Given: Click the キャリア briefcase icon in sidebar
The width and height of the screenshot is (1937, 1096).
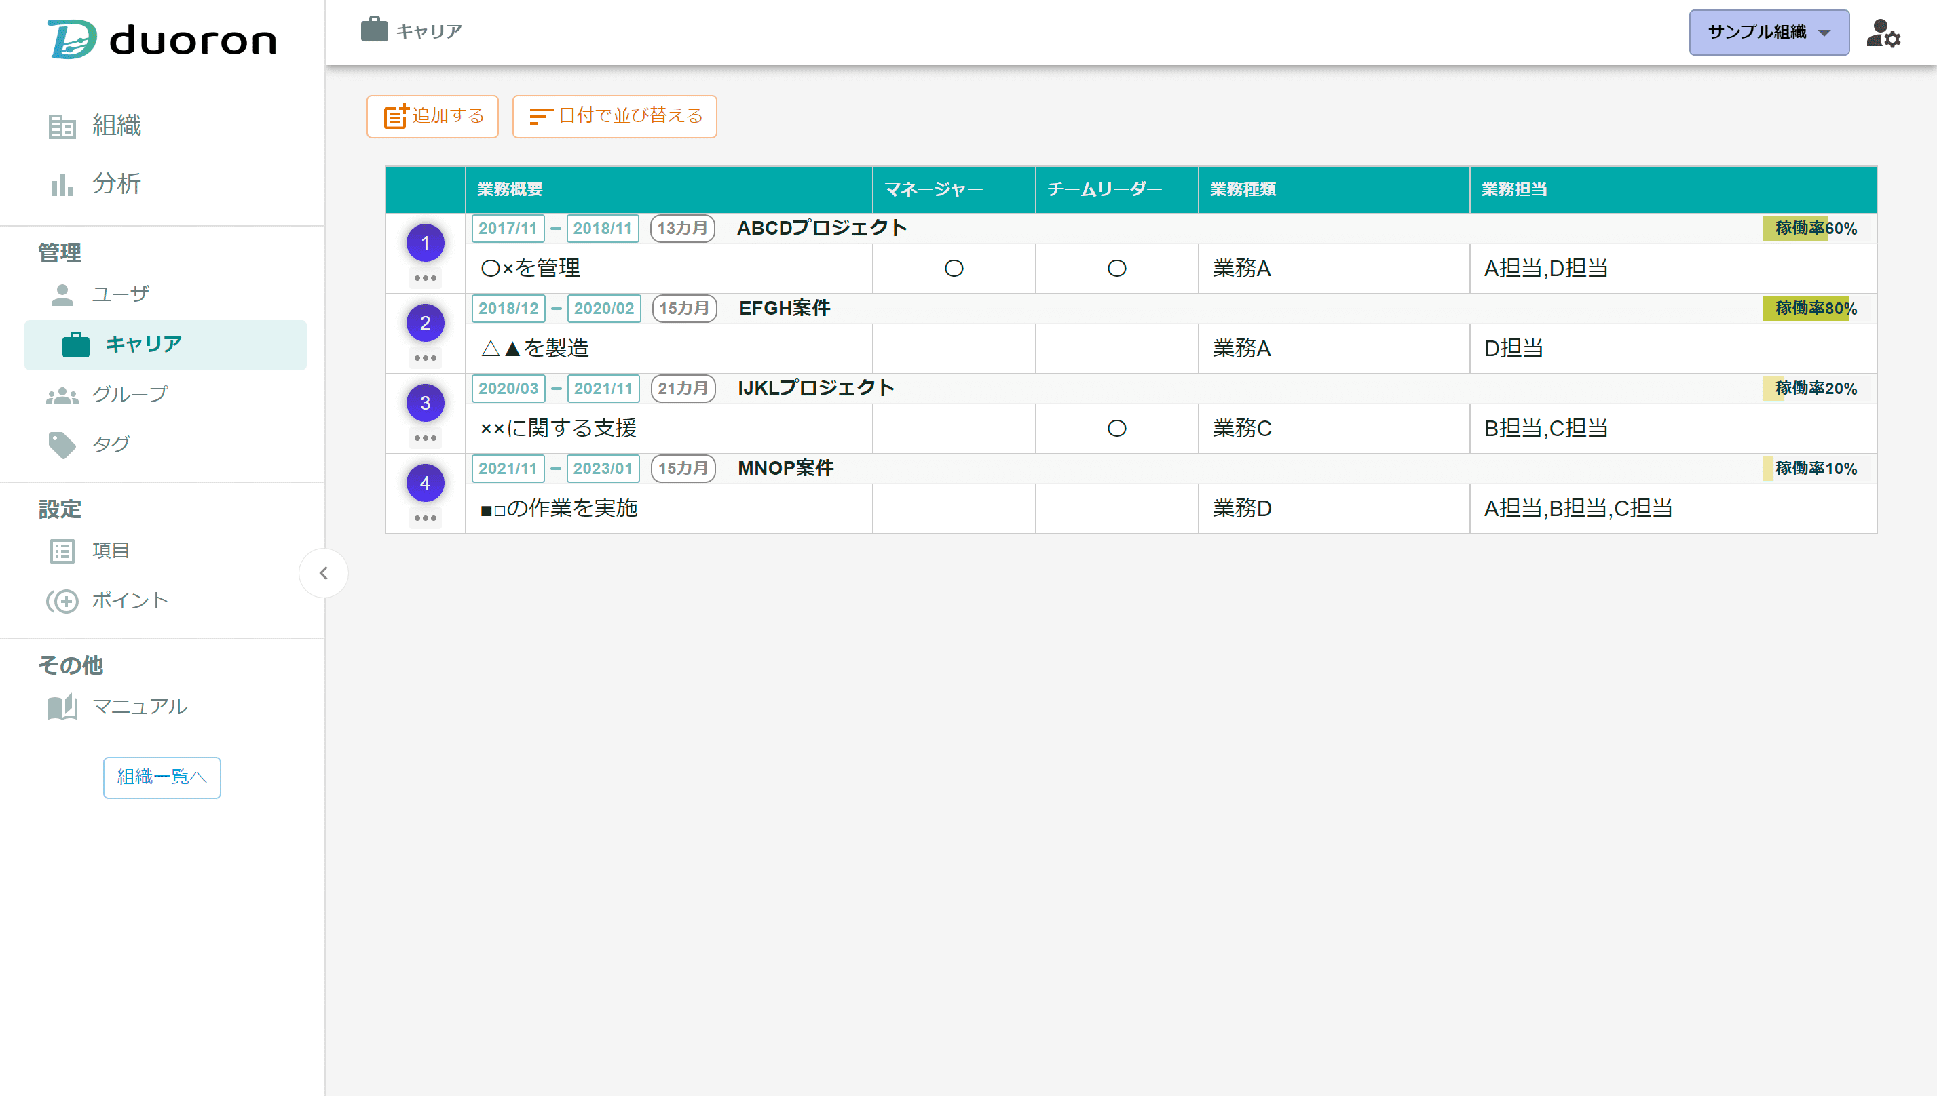Looking at the screenshot, I should (x=75, y=345).
